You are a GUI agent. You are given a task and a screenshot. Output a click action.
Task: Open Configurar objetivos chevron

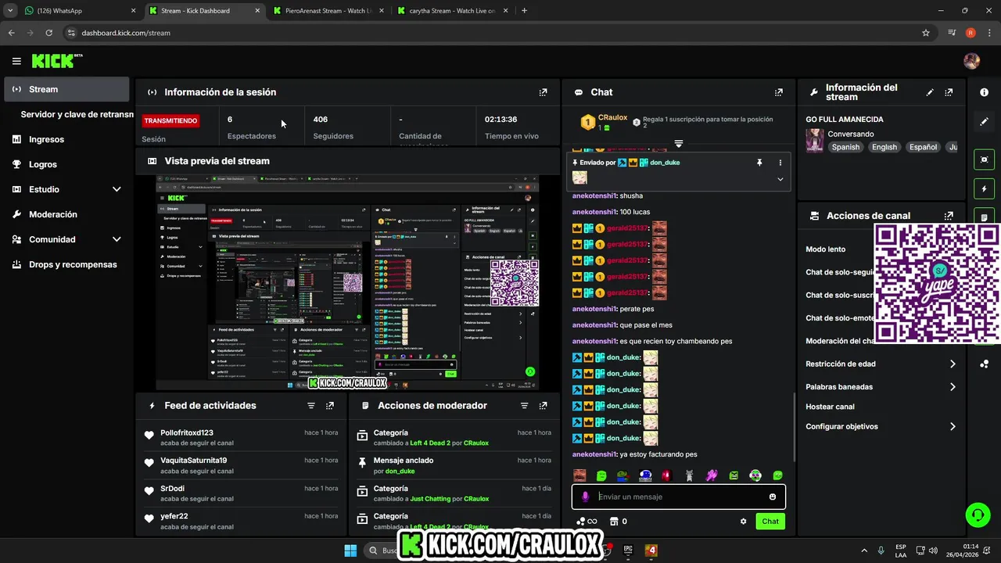point(953,427)
